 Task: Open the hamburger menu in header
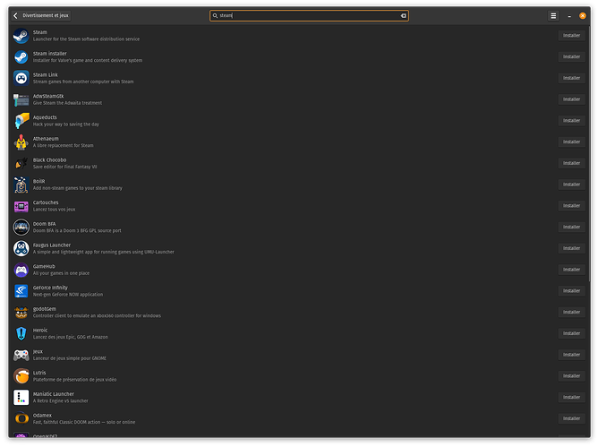pos(553,15)
